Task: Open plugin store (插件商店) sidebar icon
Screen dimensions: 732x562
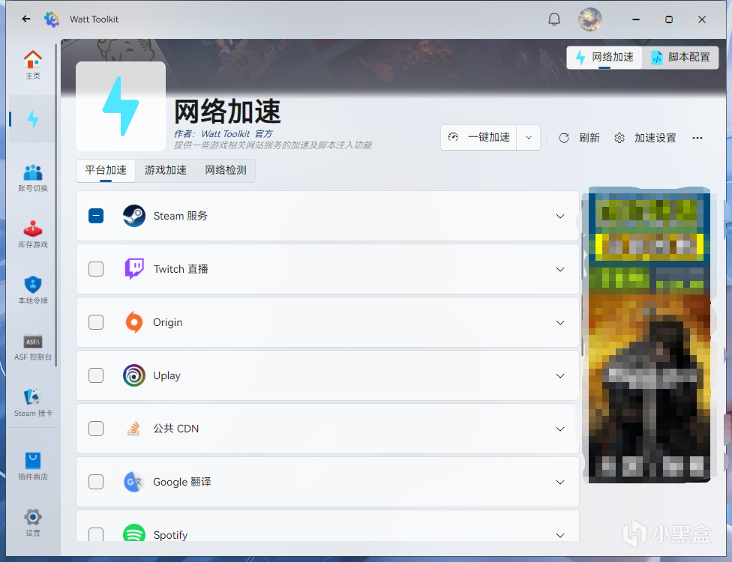Action: [x=33, y=466]
